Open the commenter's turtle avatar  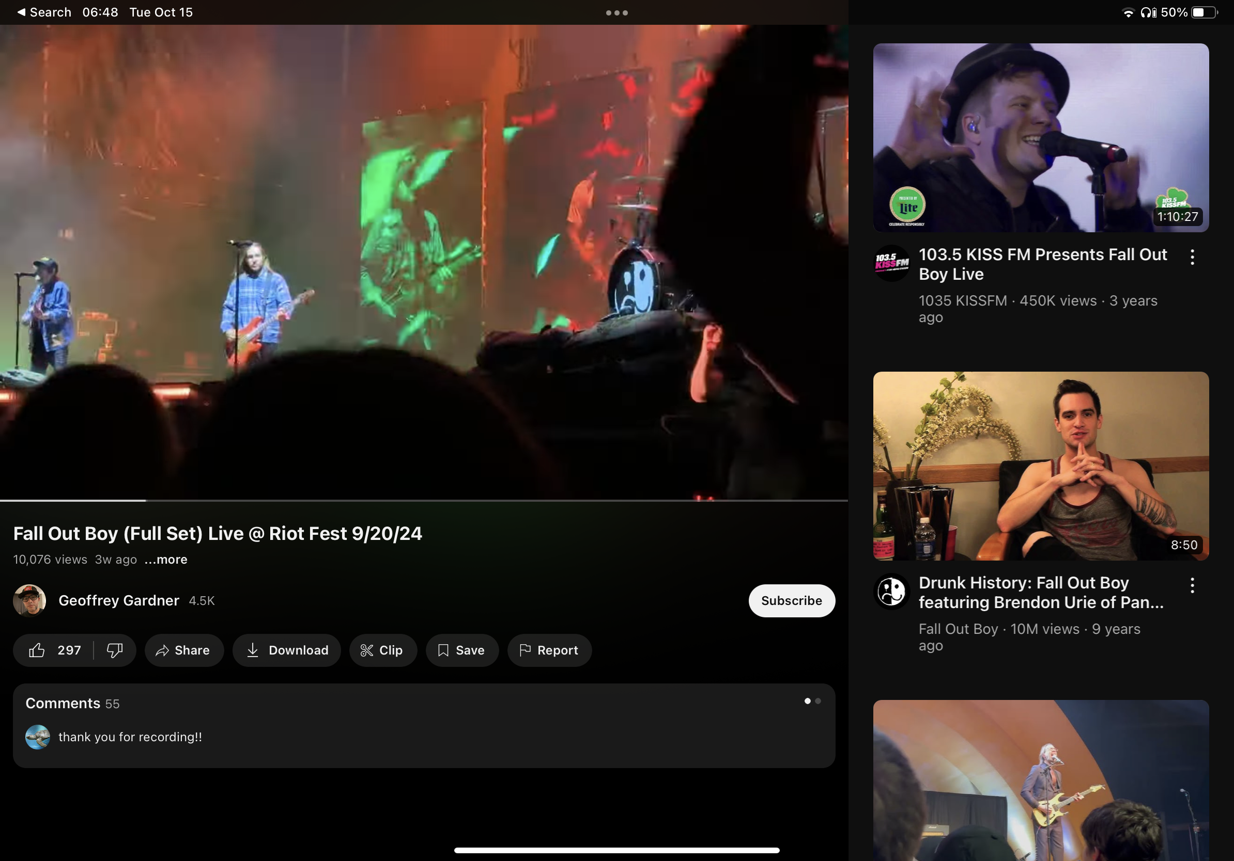tap(38, 737)
